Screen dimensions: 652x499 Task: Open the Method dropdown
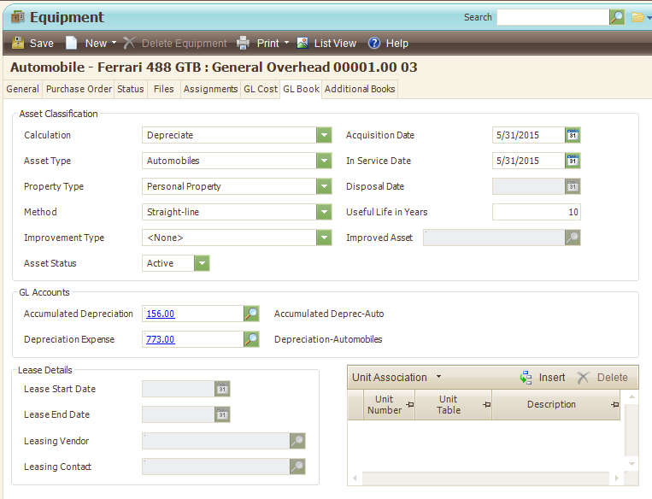323,212
